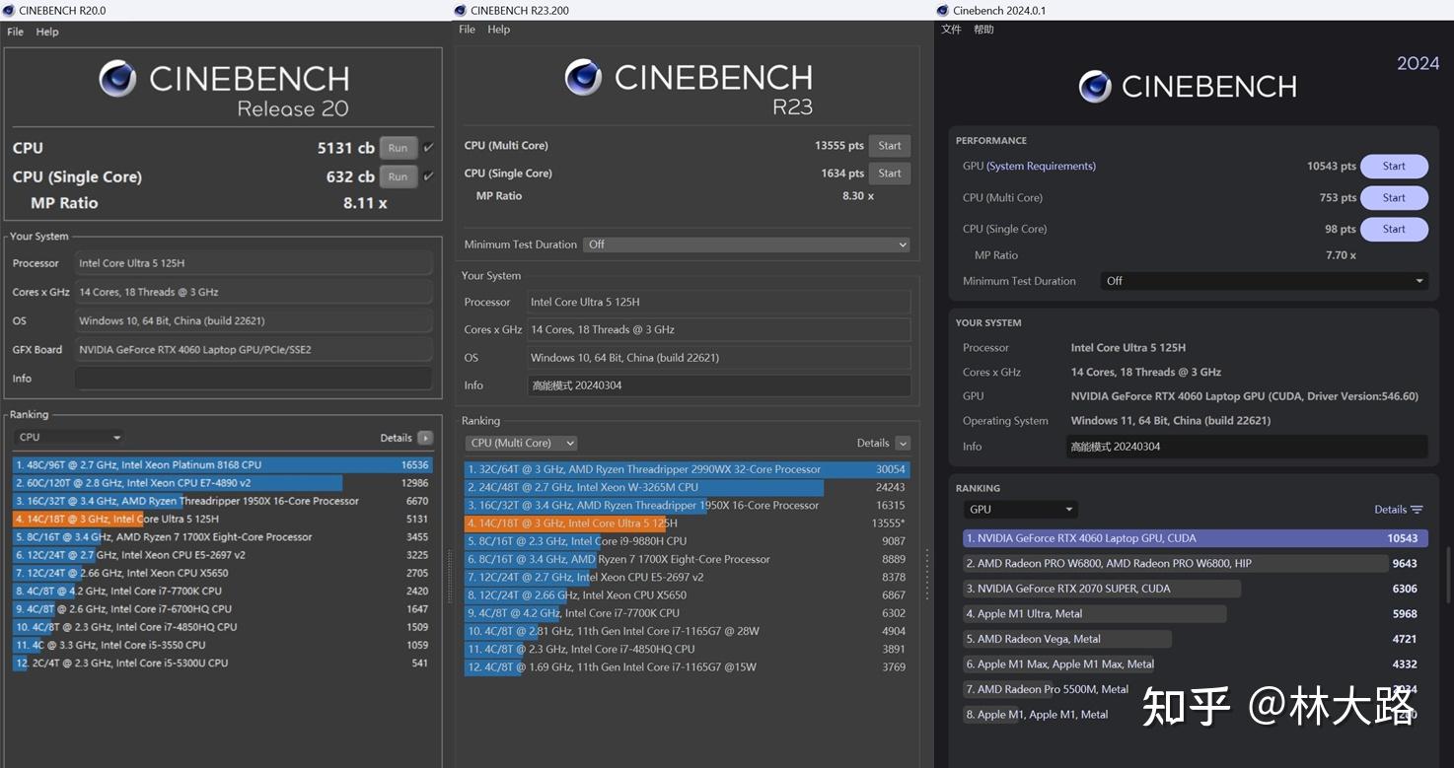Select Apple M1 Ultra row in 2024 ranking
This screenshot has height=768, width=1454.
pyautogui.click(x=1195, y=614)
